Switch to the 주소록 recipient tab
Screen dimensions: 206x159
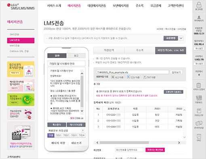coord(140,50)
